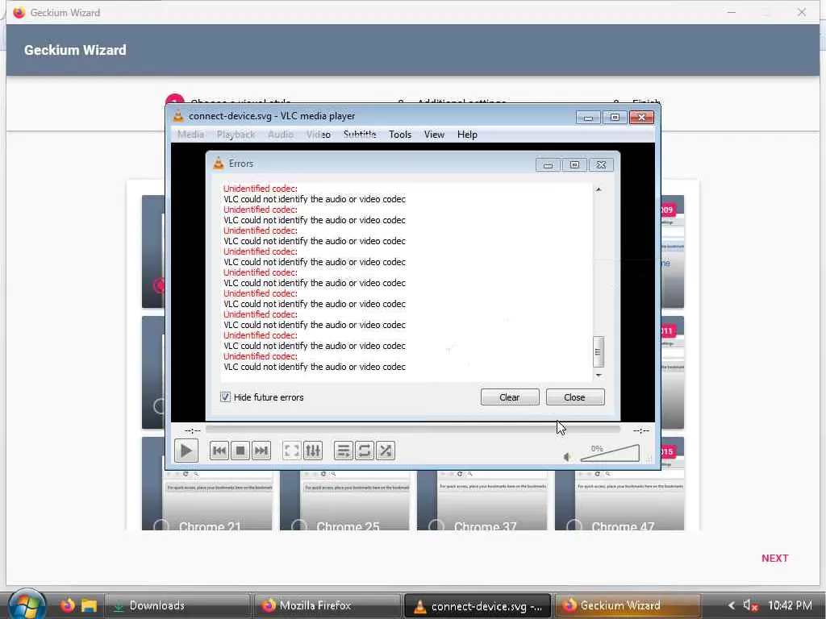The image size is (826, 619).
Task: Open the Audio menu in VLC
Action: pos(281,135)
